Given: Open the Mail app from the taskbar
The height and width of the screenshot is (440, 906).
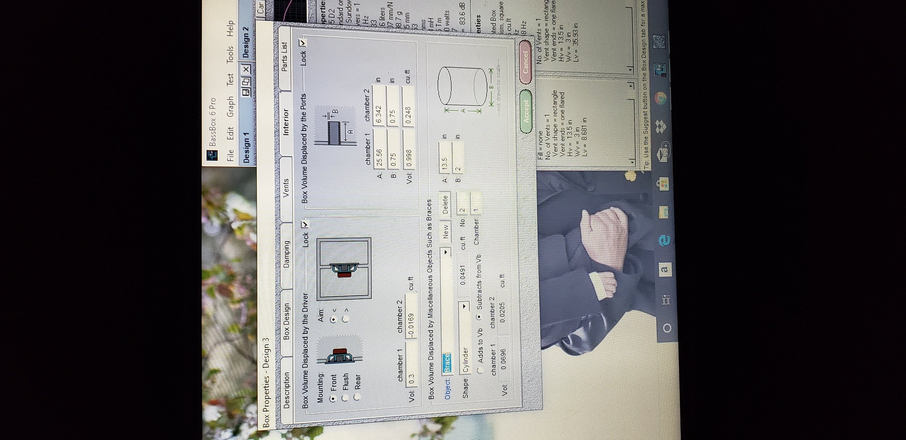Looking at the screenshot, I should 662,154.
